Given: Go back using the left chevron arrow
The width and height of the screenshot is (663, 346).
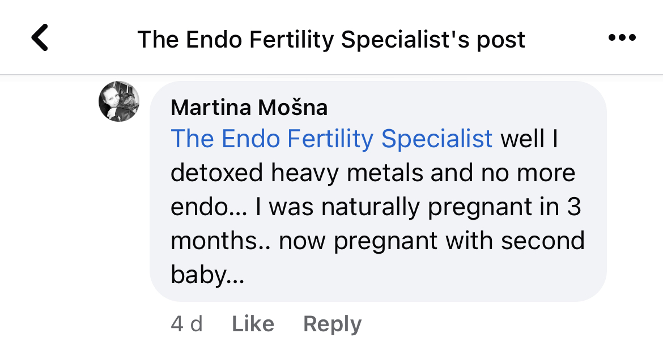Looking at the screenshot, I should click(x=40, y=39).
